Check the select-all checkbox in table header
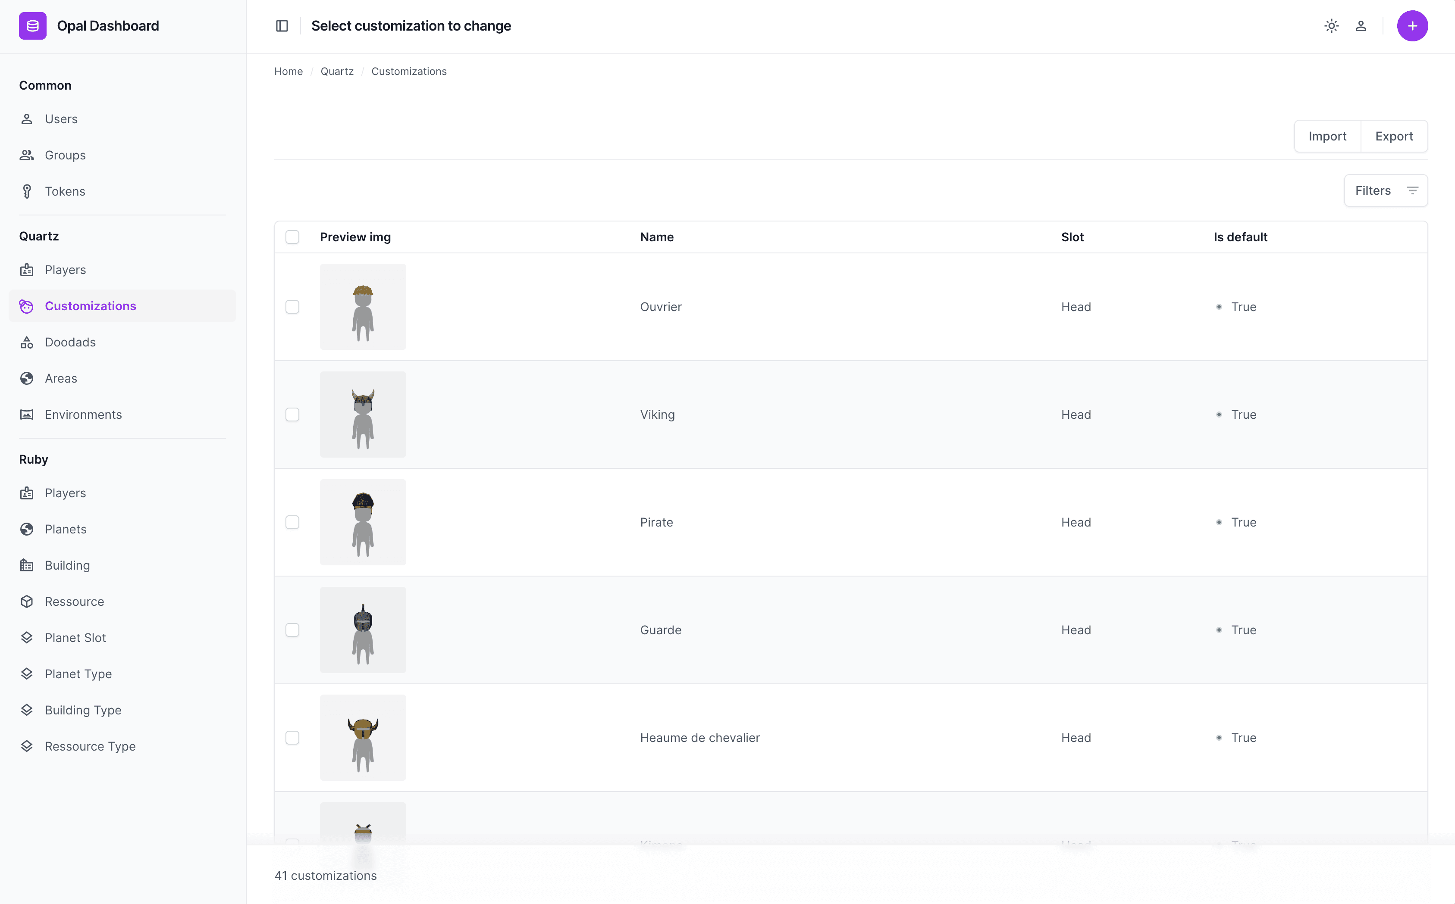 (x=292, y=237)
